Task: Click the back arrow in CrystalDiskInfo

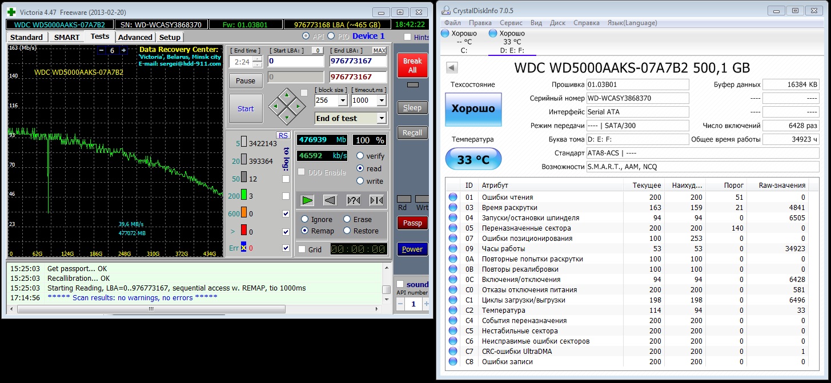Action: 452,68
